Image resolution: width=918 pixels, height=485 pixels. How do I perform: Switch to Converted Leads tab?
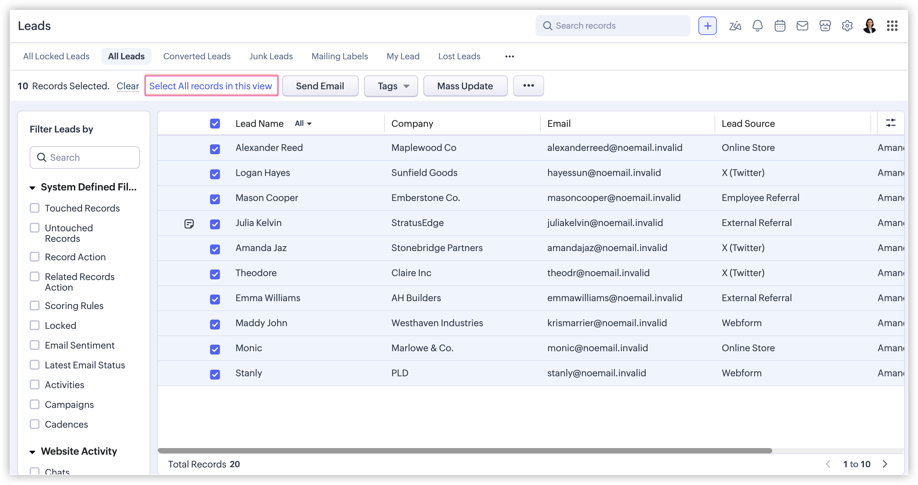[x=197, y=56]
